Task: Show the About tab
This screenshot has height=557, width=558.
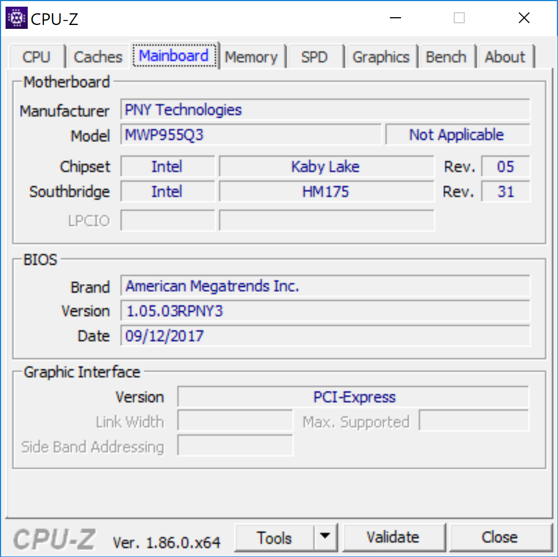Action: 505,57
